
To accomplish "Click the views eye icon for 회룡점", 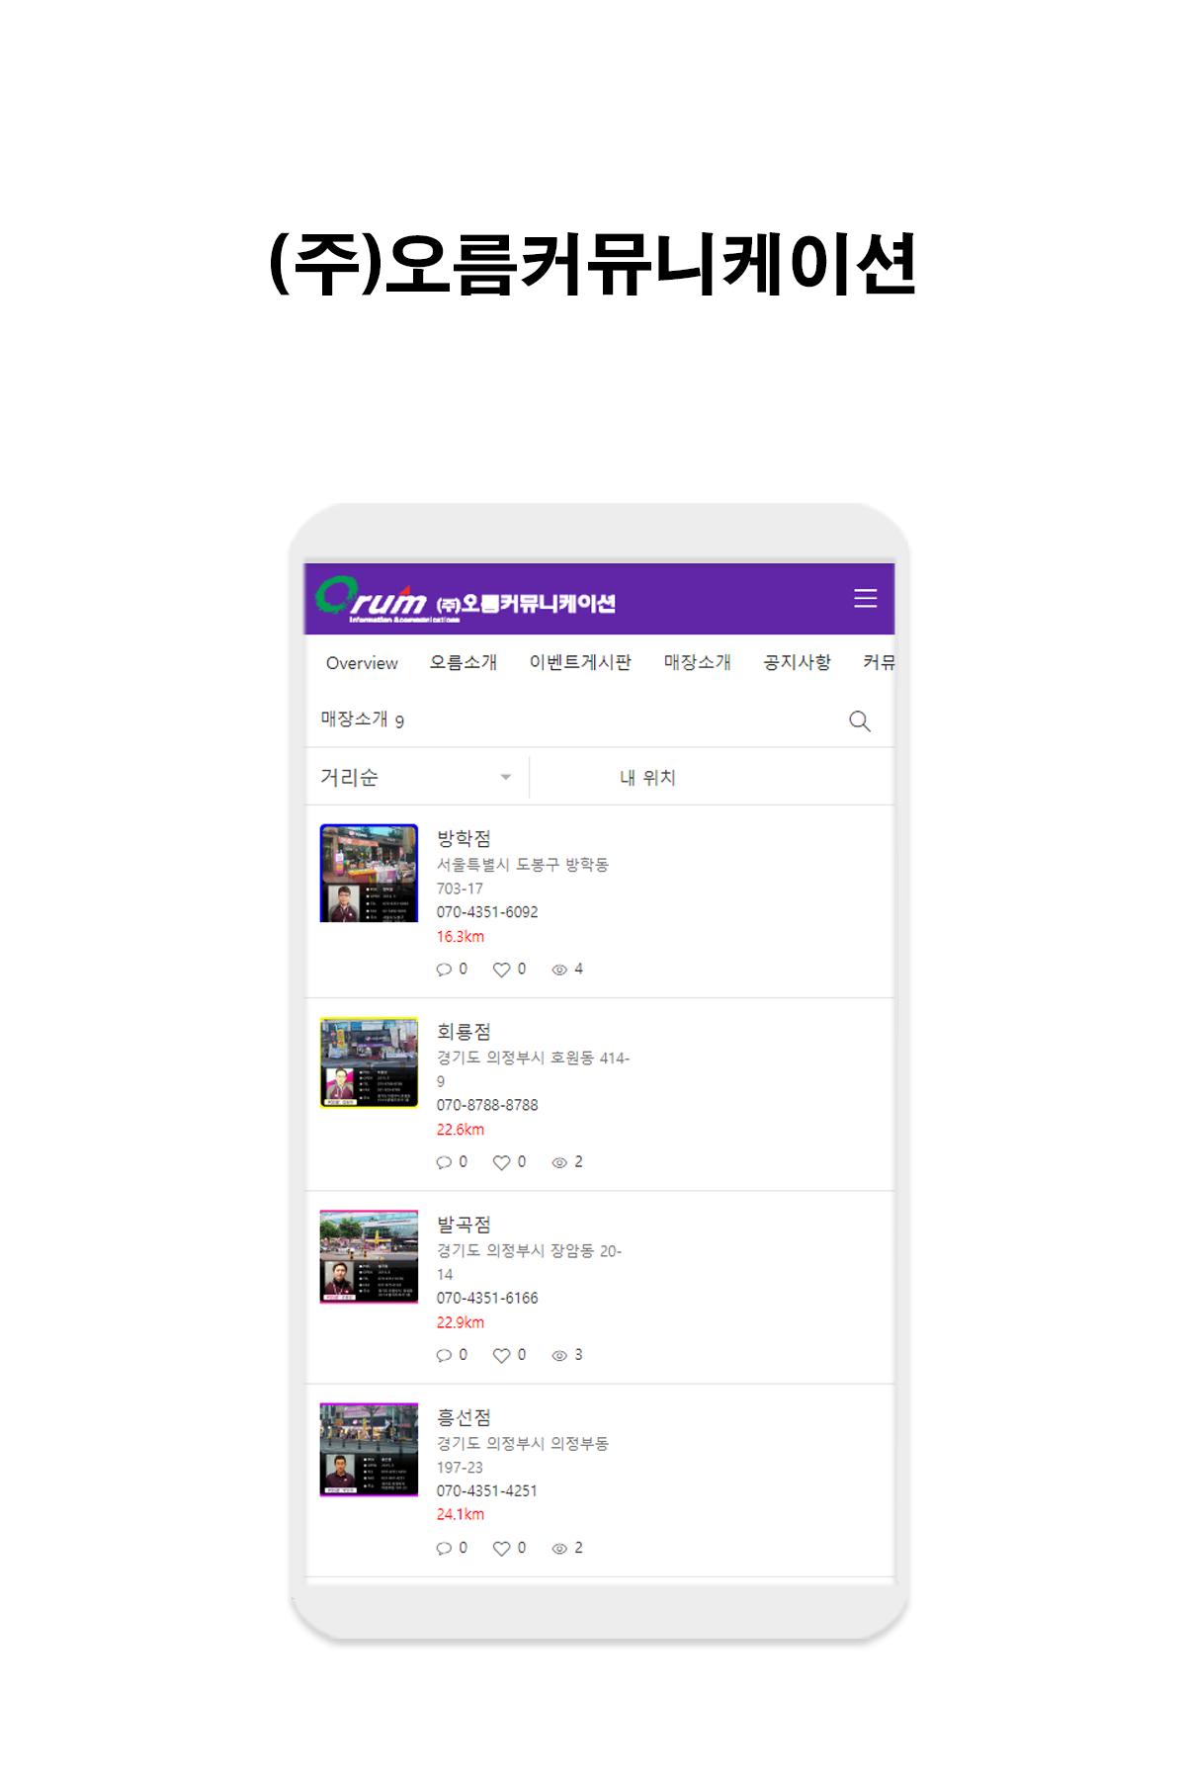I will point(559,1162).
